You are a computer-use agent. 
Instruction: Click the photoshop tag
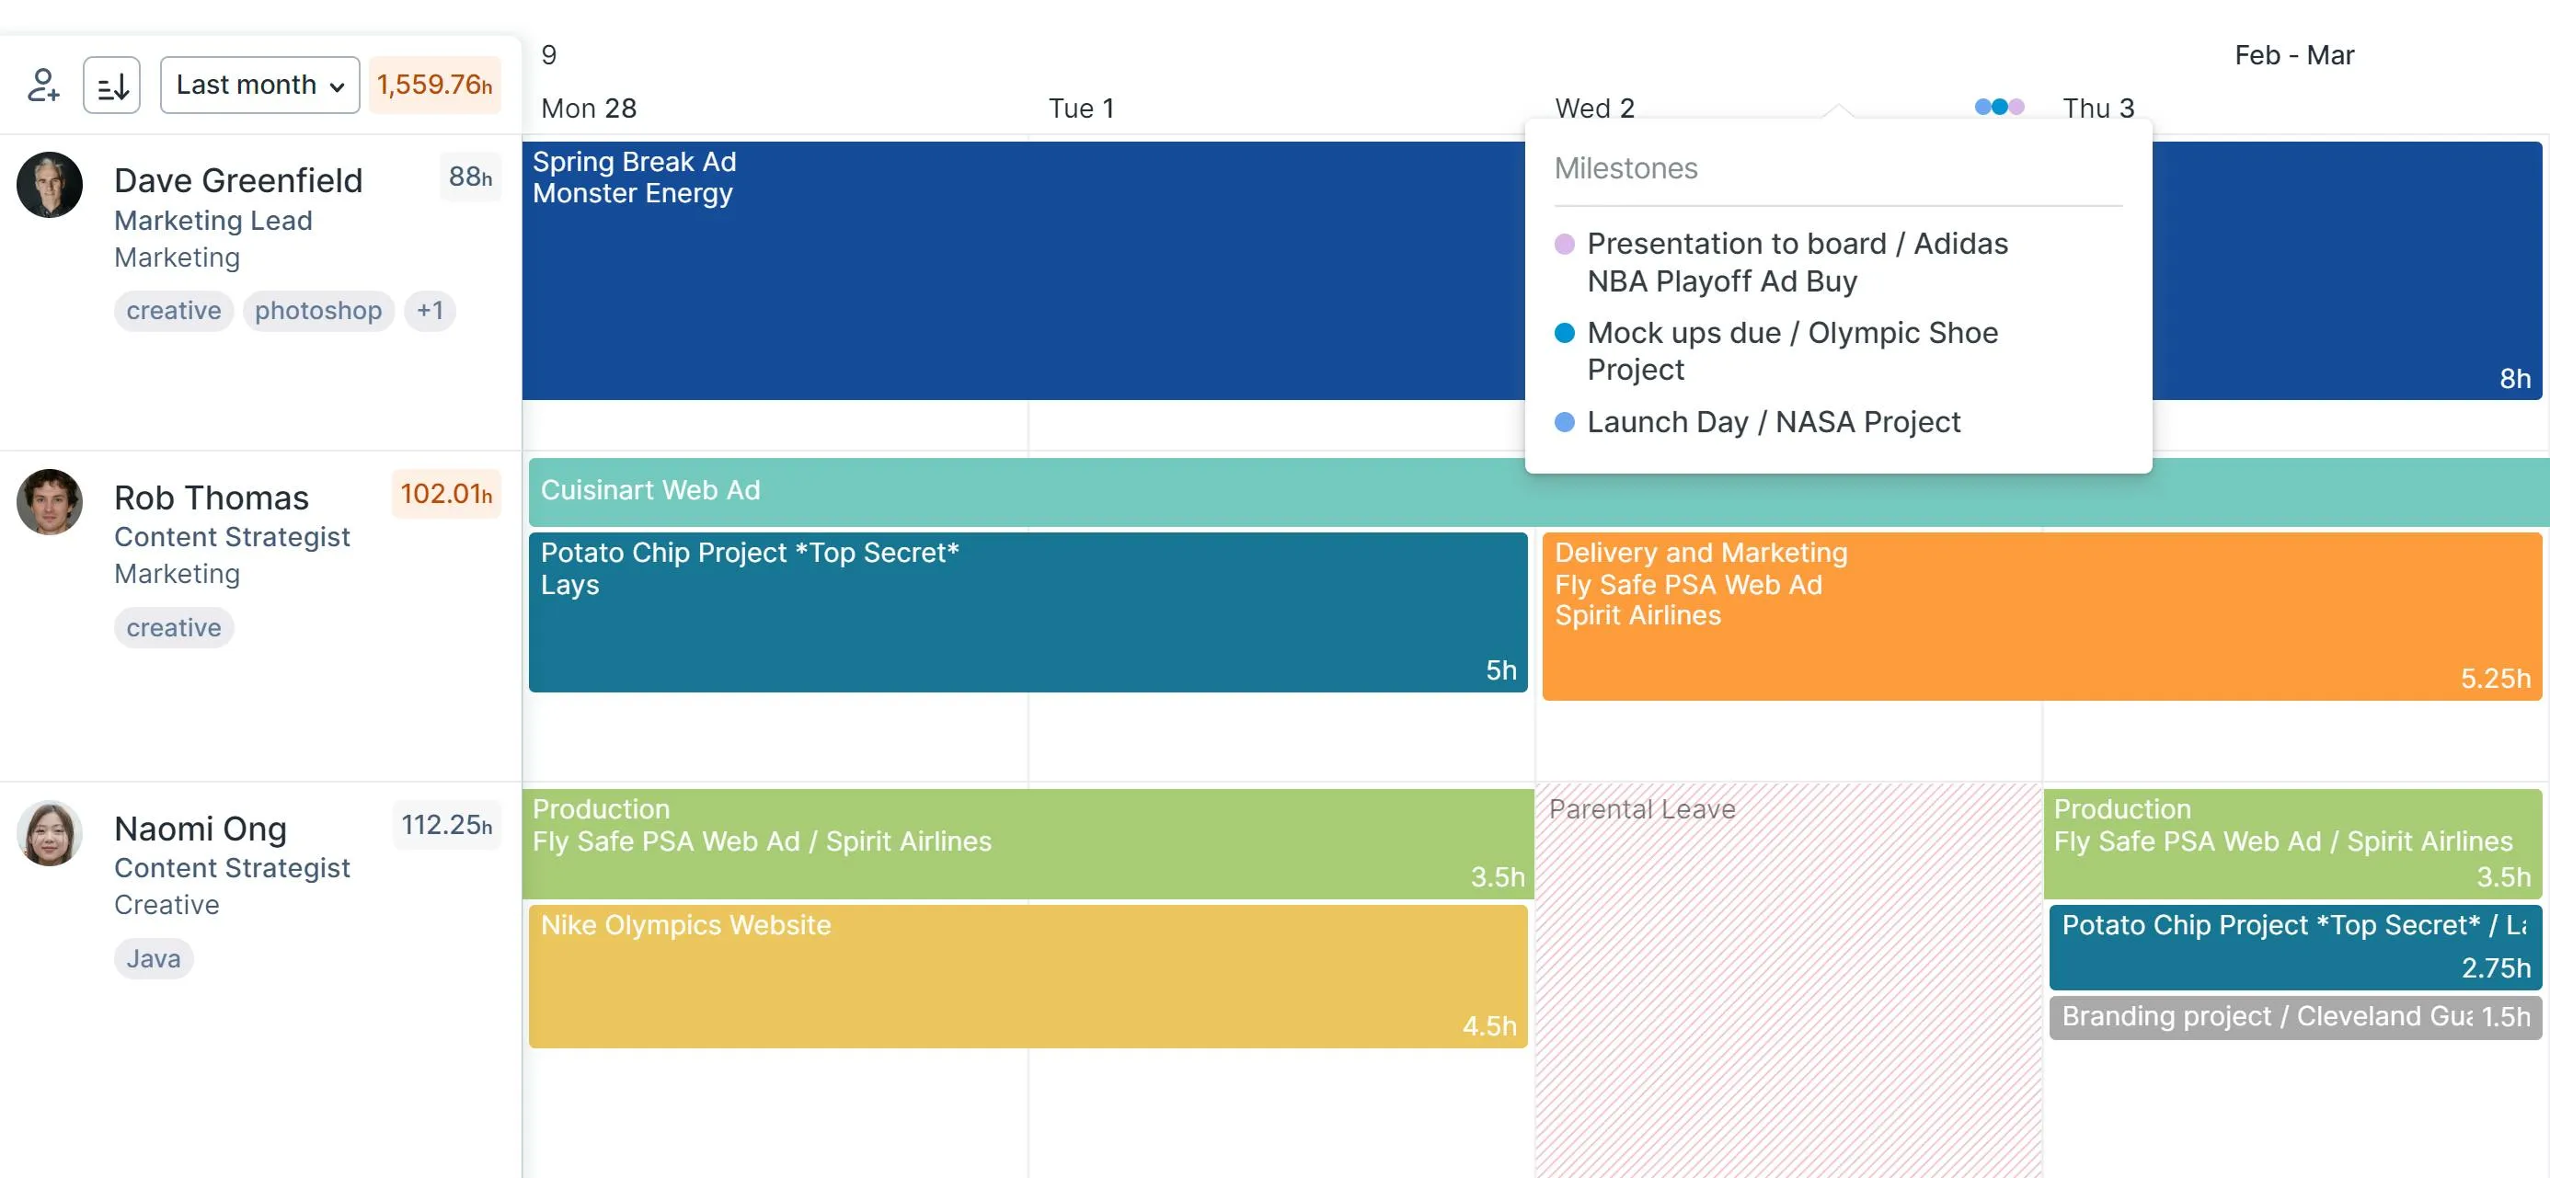pyautogui.click(x=318, y=311)
